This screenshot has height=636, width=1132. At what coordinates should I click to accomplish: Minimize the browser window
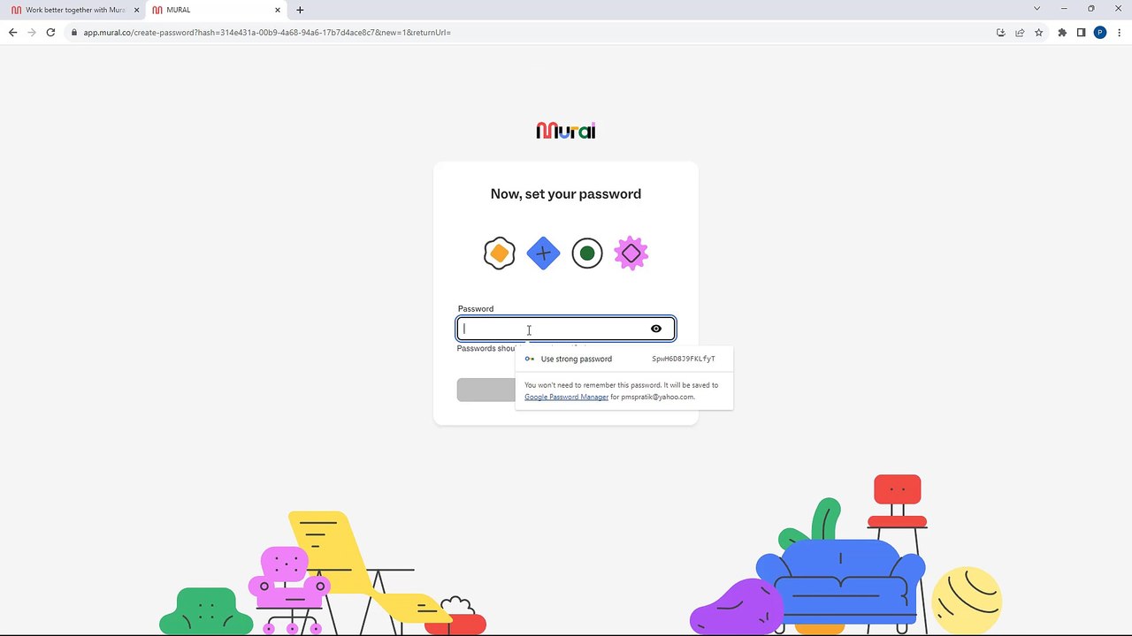pos(1064,9)
